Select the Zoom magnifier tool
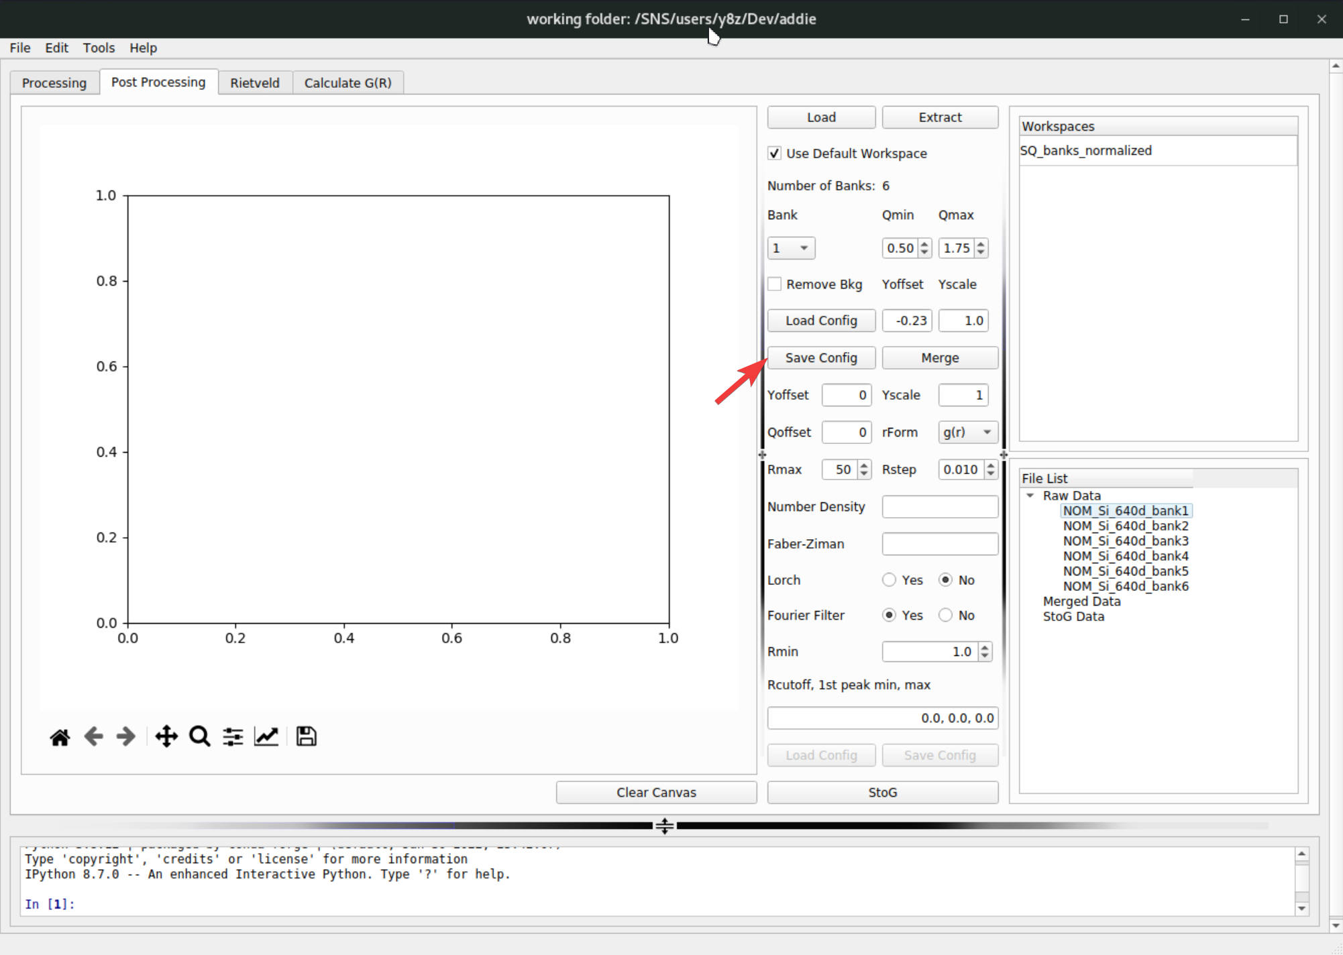The image size is (1343, 955). [x=199, y=737]
